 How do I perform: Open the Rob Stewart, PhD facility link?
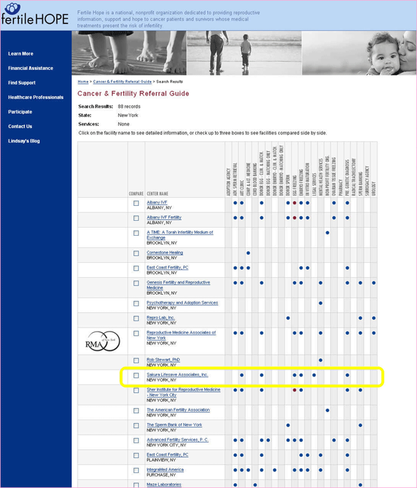tap(163, 360)
